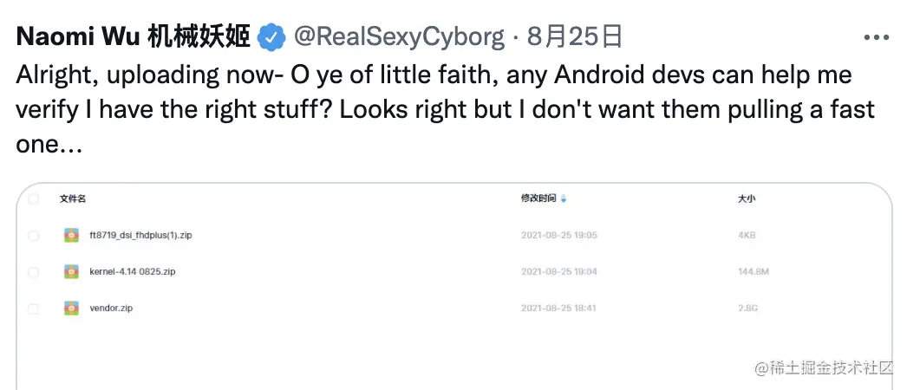The width and height of the screenshot is (907, 390).
Task: Sort by the 大小 column header
Action: point(746,198)
